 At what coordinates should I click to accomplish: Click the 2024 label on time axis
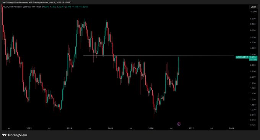coord(69,128)
